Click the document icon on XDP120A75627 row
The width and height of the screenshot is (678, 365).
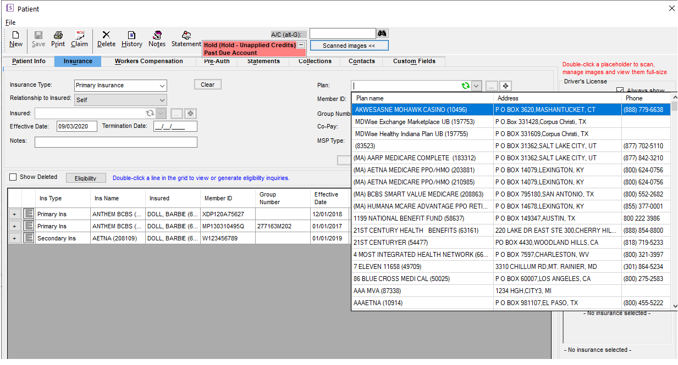[29, 214]
